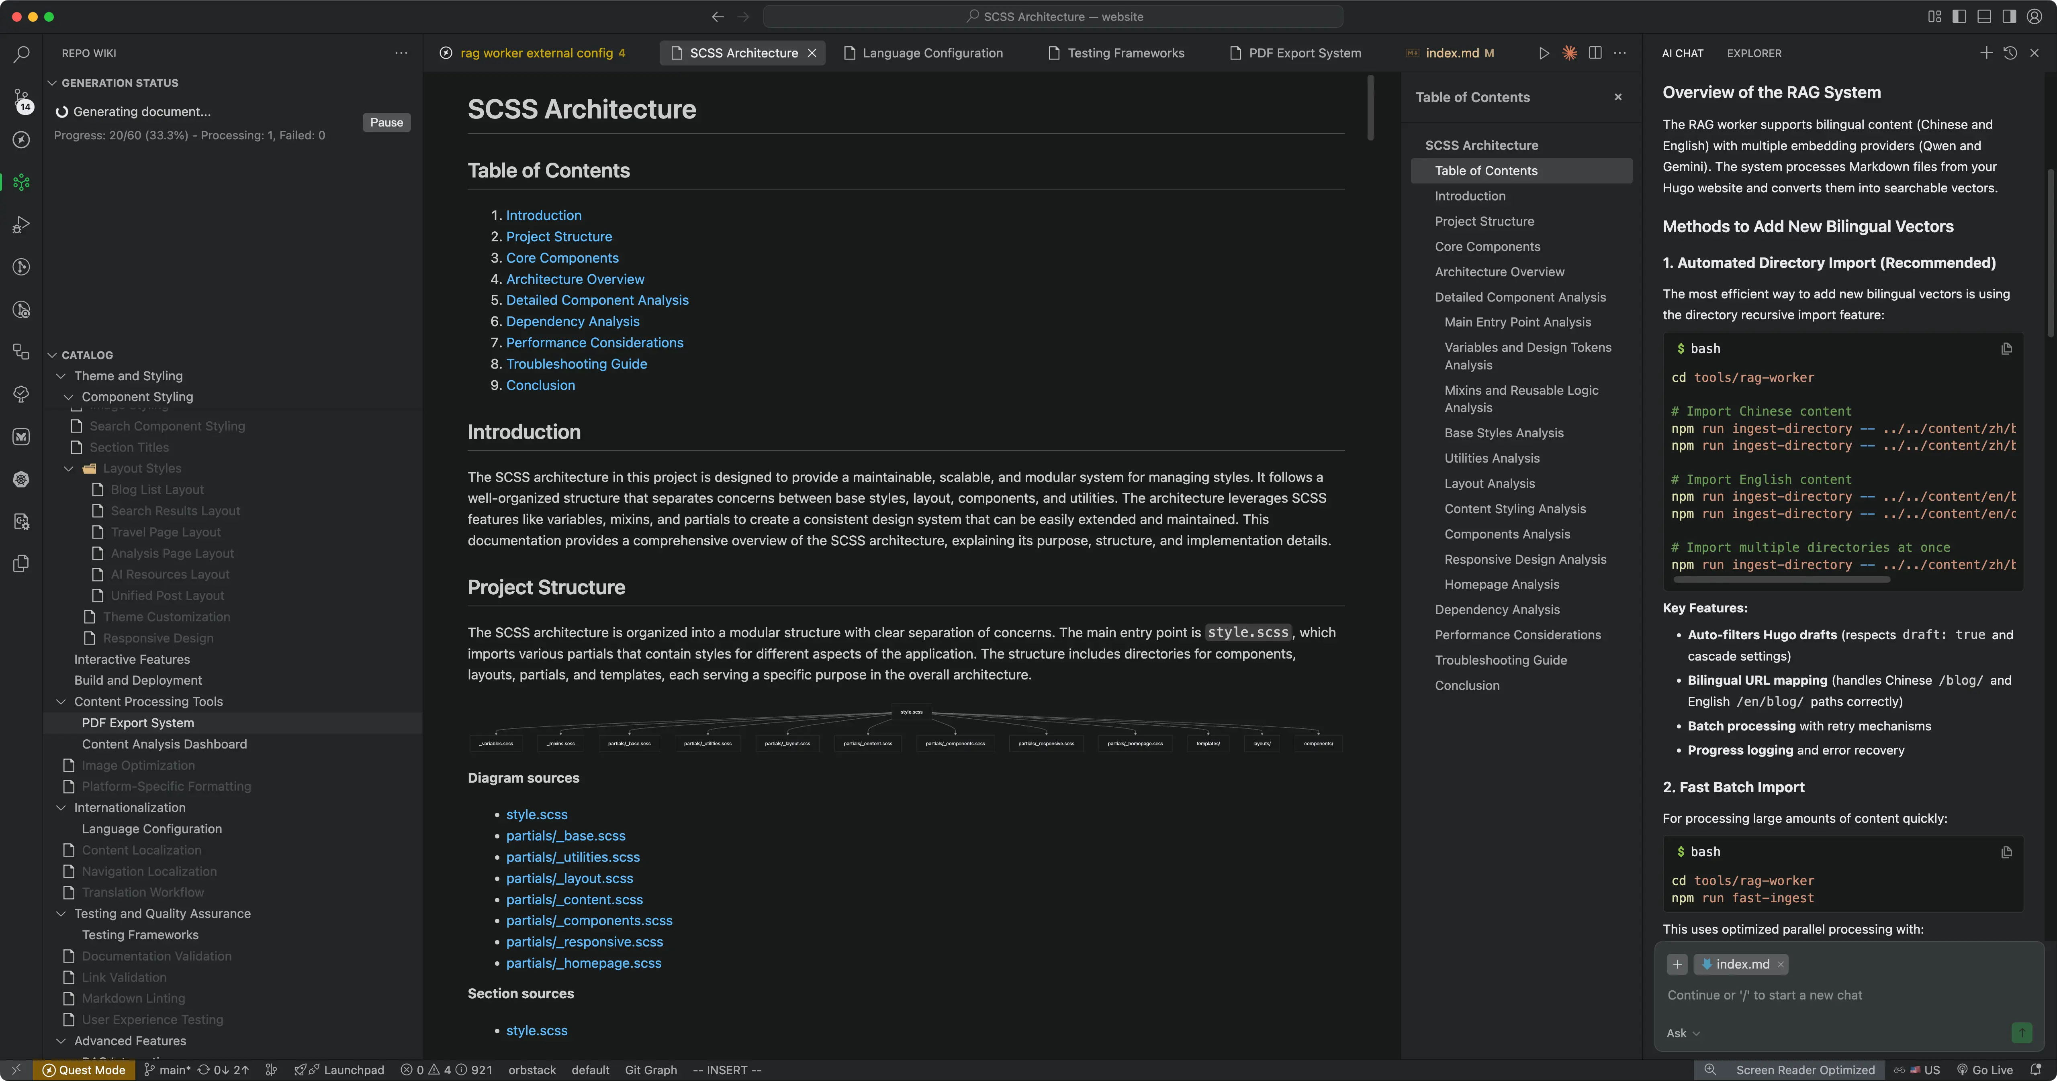Click customize layout icon in title bar
The height and width of the screenshot is (1081, 2057).
1934,17
